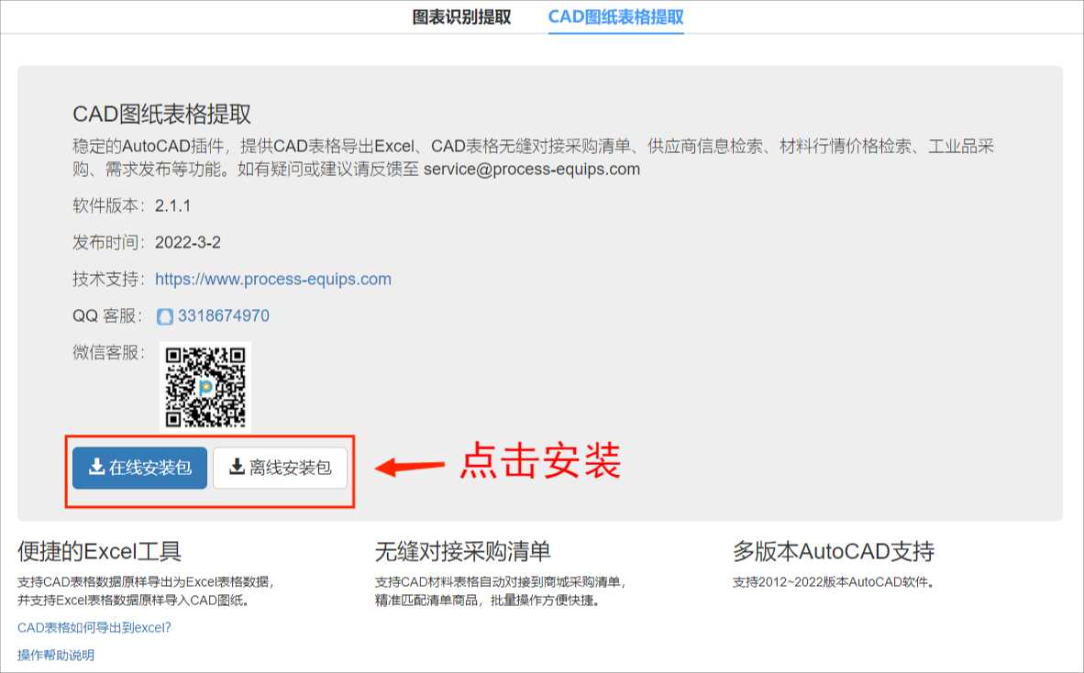Image resolution: width=1084 pixels, height=673 pixels.
Task: Click the 微信客服 label
Action: pos(109,352)
